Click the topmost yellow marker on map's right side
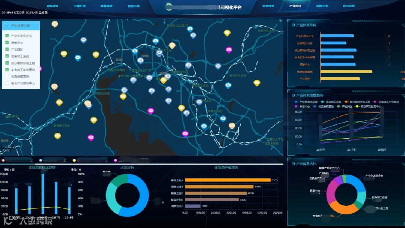The width and height of the screenshot is (405, 228). [227, 33]
